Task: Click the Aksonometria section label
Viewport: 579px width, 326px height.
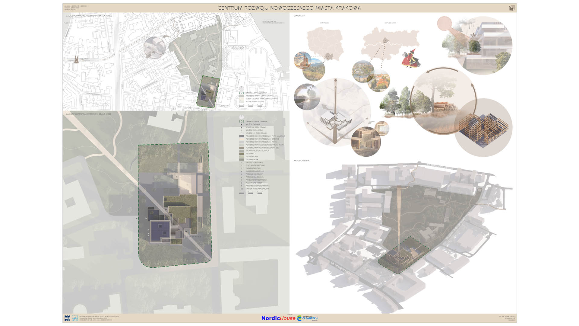Action: [x=301, y=161]
